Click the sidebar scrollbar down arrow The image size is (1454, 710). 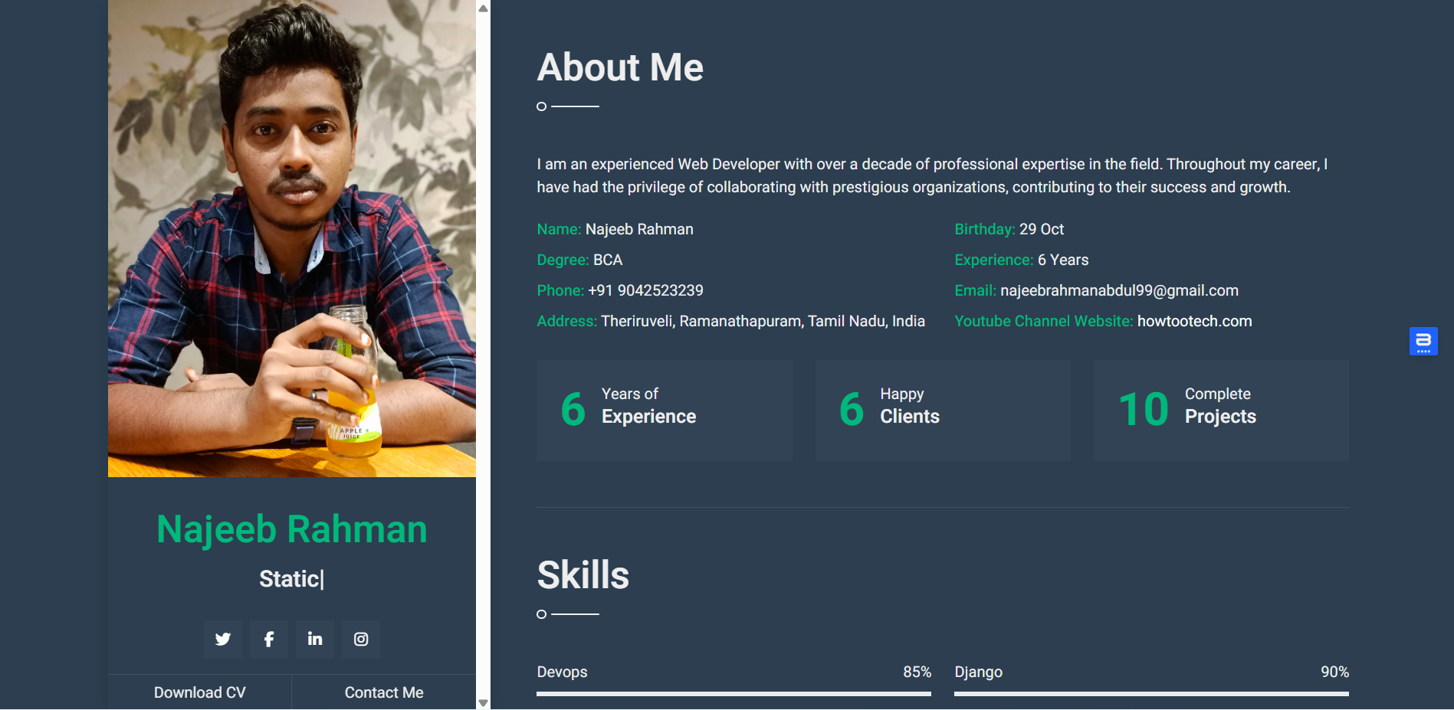tap(483, 702)
